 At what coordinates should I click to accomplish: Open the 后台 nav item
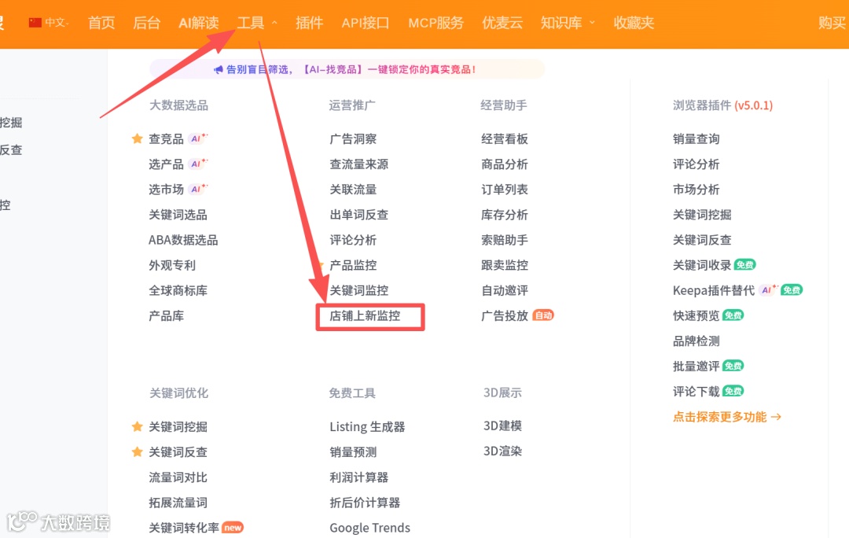147,23
